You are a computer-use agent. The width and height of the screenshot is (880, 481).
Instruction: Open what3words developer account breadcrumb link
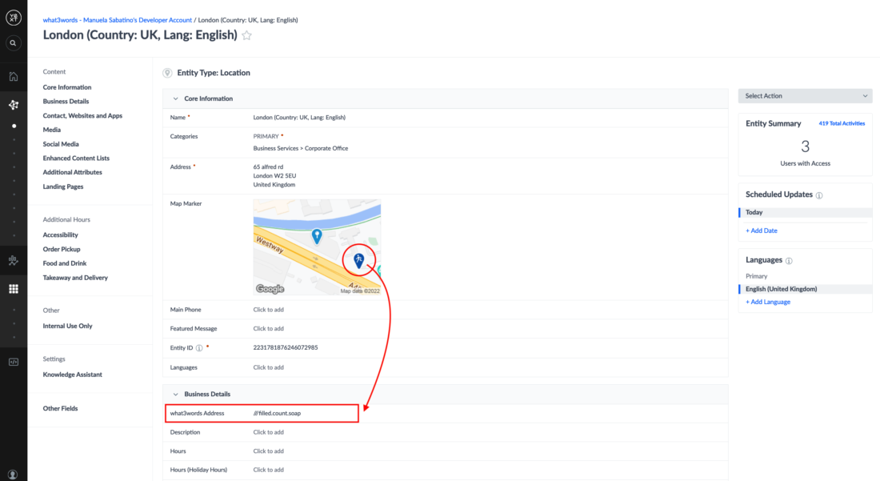coord(118,20)
